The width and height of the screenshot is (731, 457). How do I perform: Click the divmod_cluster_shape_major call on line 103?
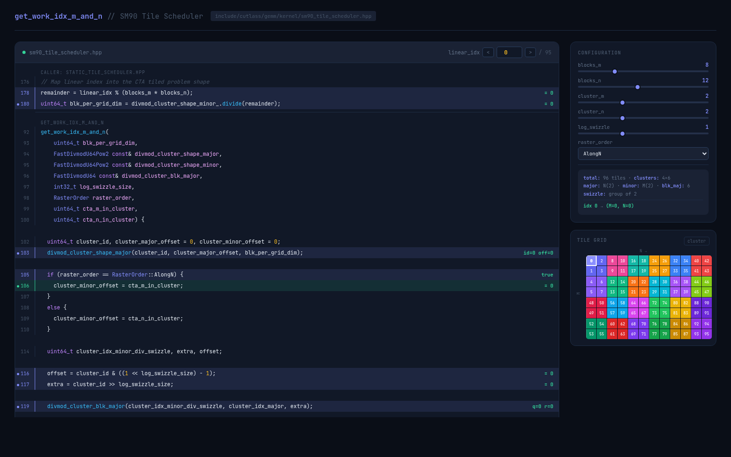(x=89, y=253)
